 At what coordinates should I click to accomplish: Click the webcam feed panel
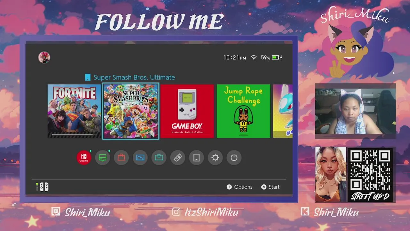(355, 111)
